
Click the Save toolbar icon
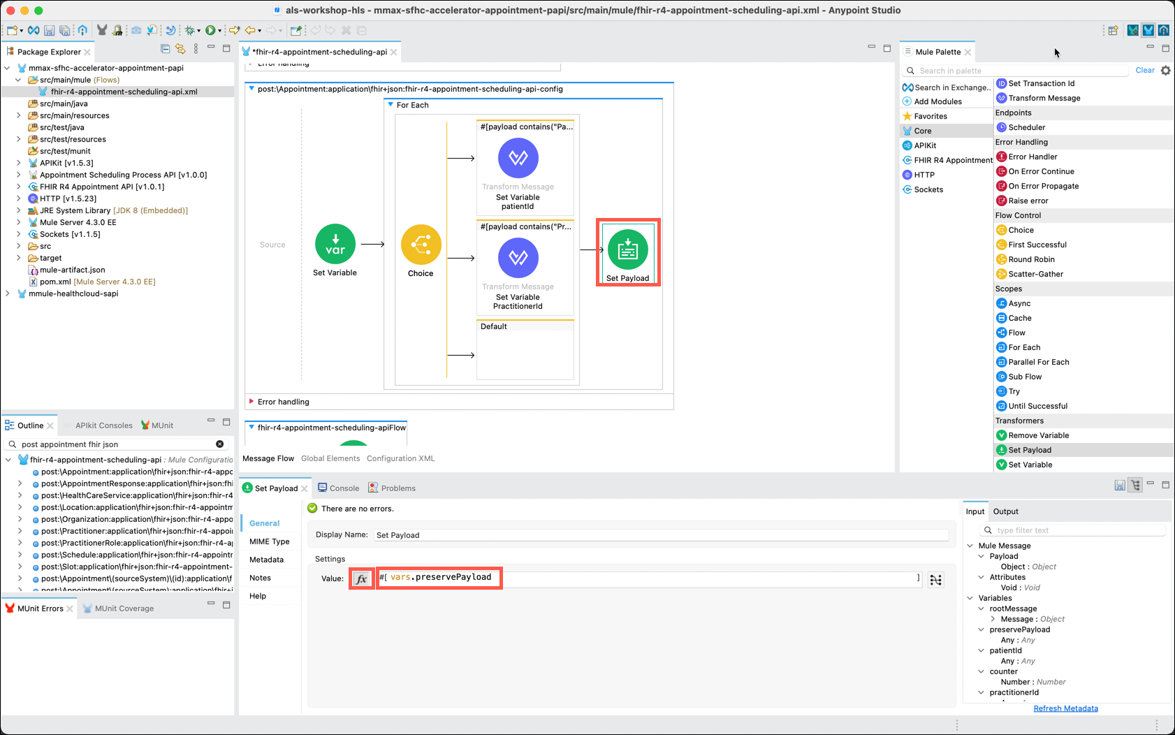pyautogui.click(x=49, y=31)
